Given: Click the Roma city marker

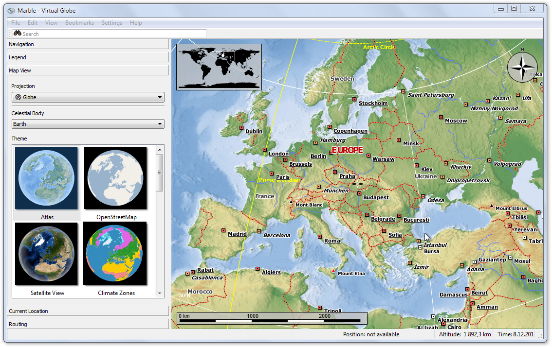Looking at the screenshot, I should (320, 237).
